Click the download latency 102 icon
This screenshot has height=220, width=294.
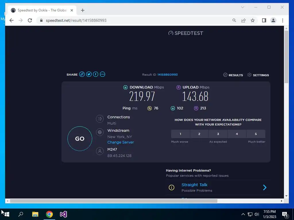(173, 108)
